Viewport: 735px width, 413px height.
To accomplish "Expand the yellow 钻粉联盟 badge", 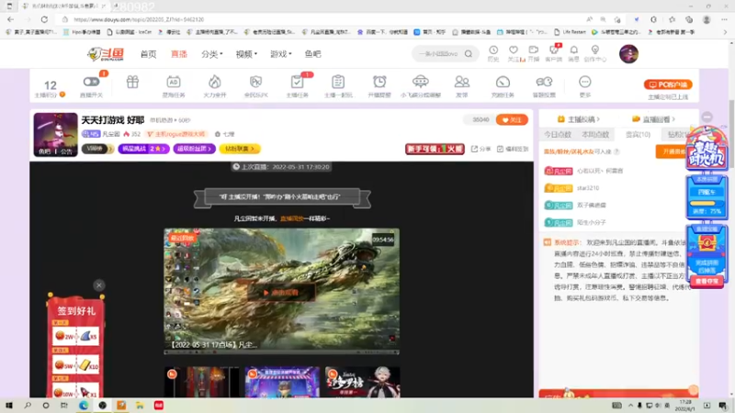I will coord(240,149).
